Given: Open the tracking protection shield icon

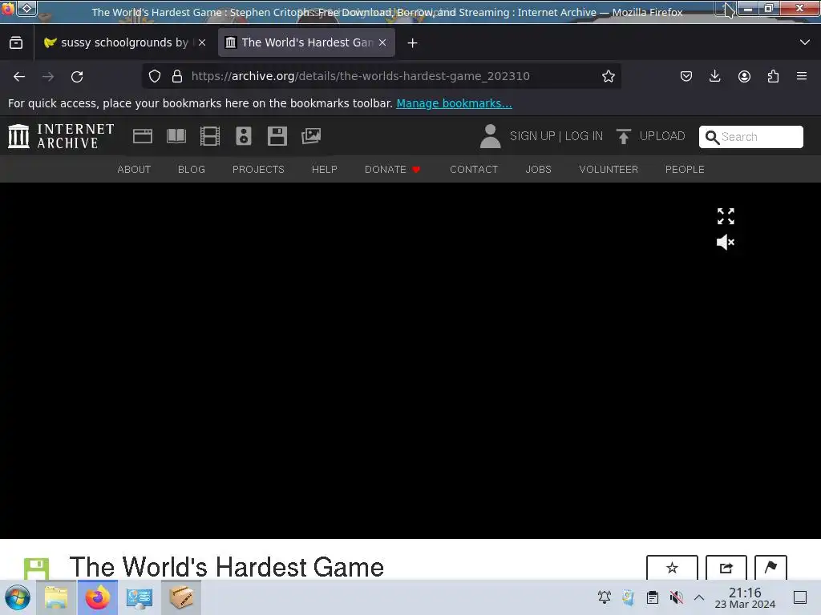Looking at the screenshot, I should [155, 76].
